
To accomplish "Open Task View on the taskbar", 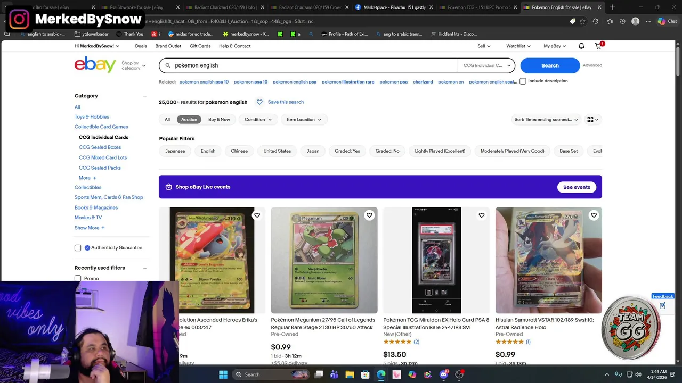I will click(319, 374).
